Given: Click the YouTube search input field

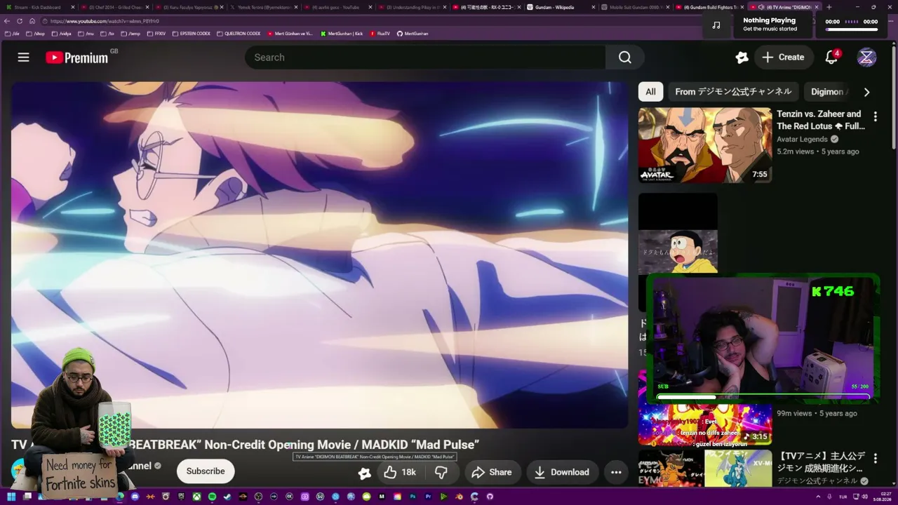Looking at the screenshot, I should tap(425, 58).
